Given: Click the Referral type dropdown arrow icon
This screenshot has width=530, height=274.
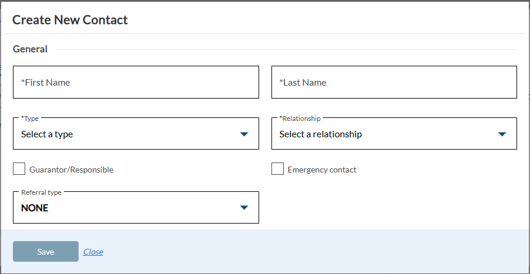Looking at the screenshot, I should coord(244,208).
